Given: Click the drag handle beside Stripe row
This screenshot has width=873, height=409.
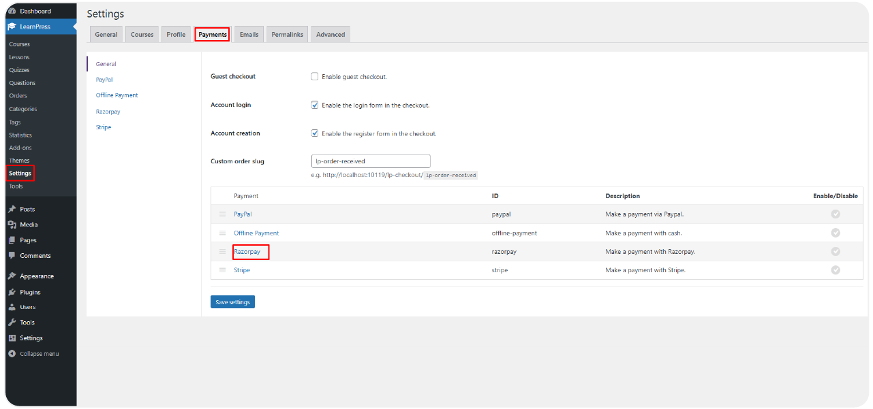Looking at the screenshot, I should click(x=222, y=270).
